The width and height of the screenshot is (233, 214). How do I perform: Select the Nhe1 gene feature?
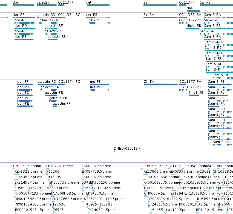[193, 11]
